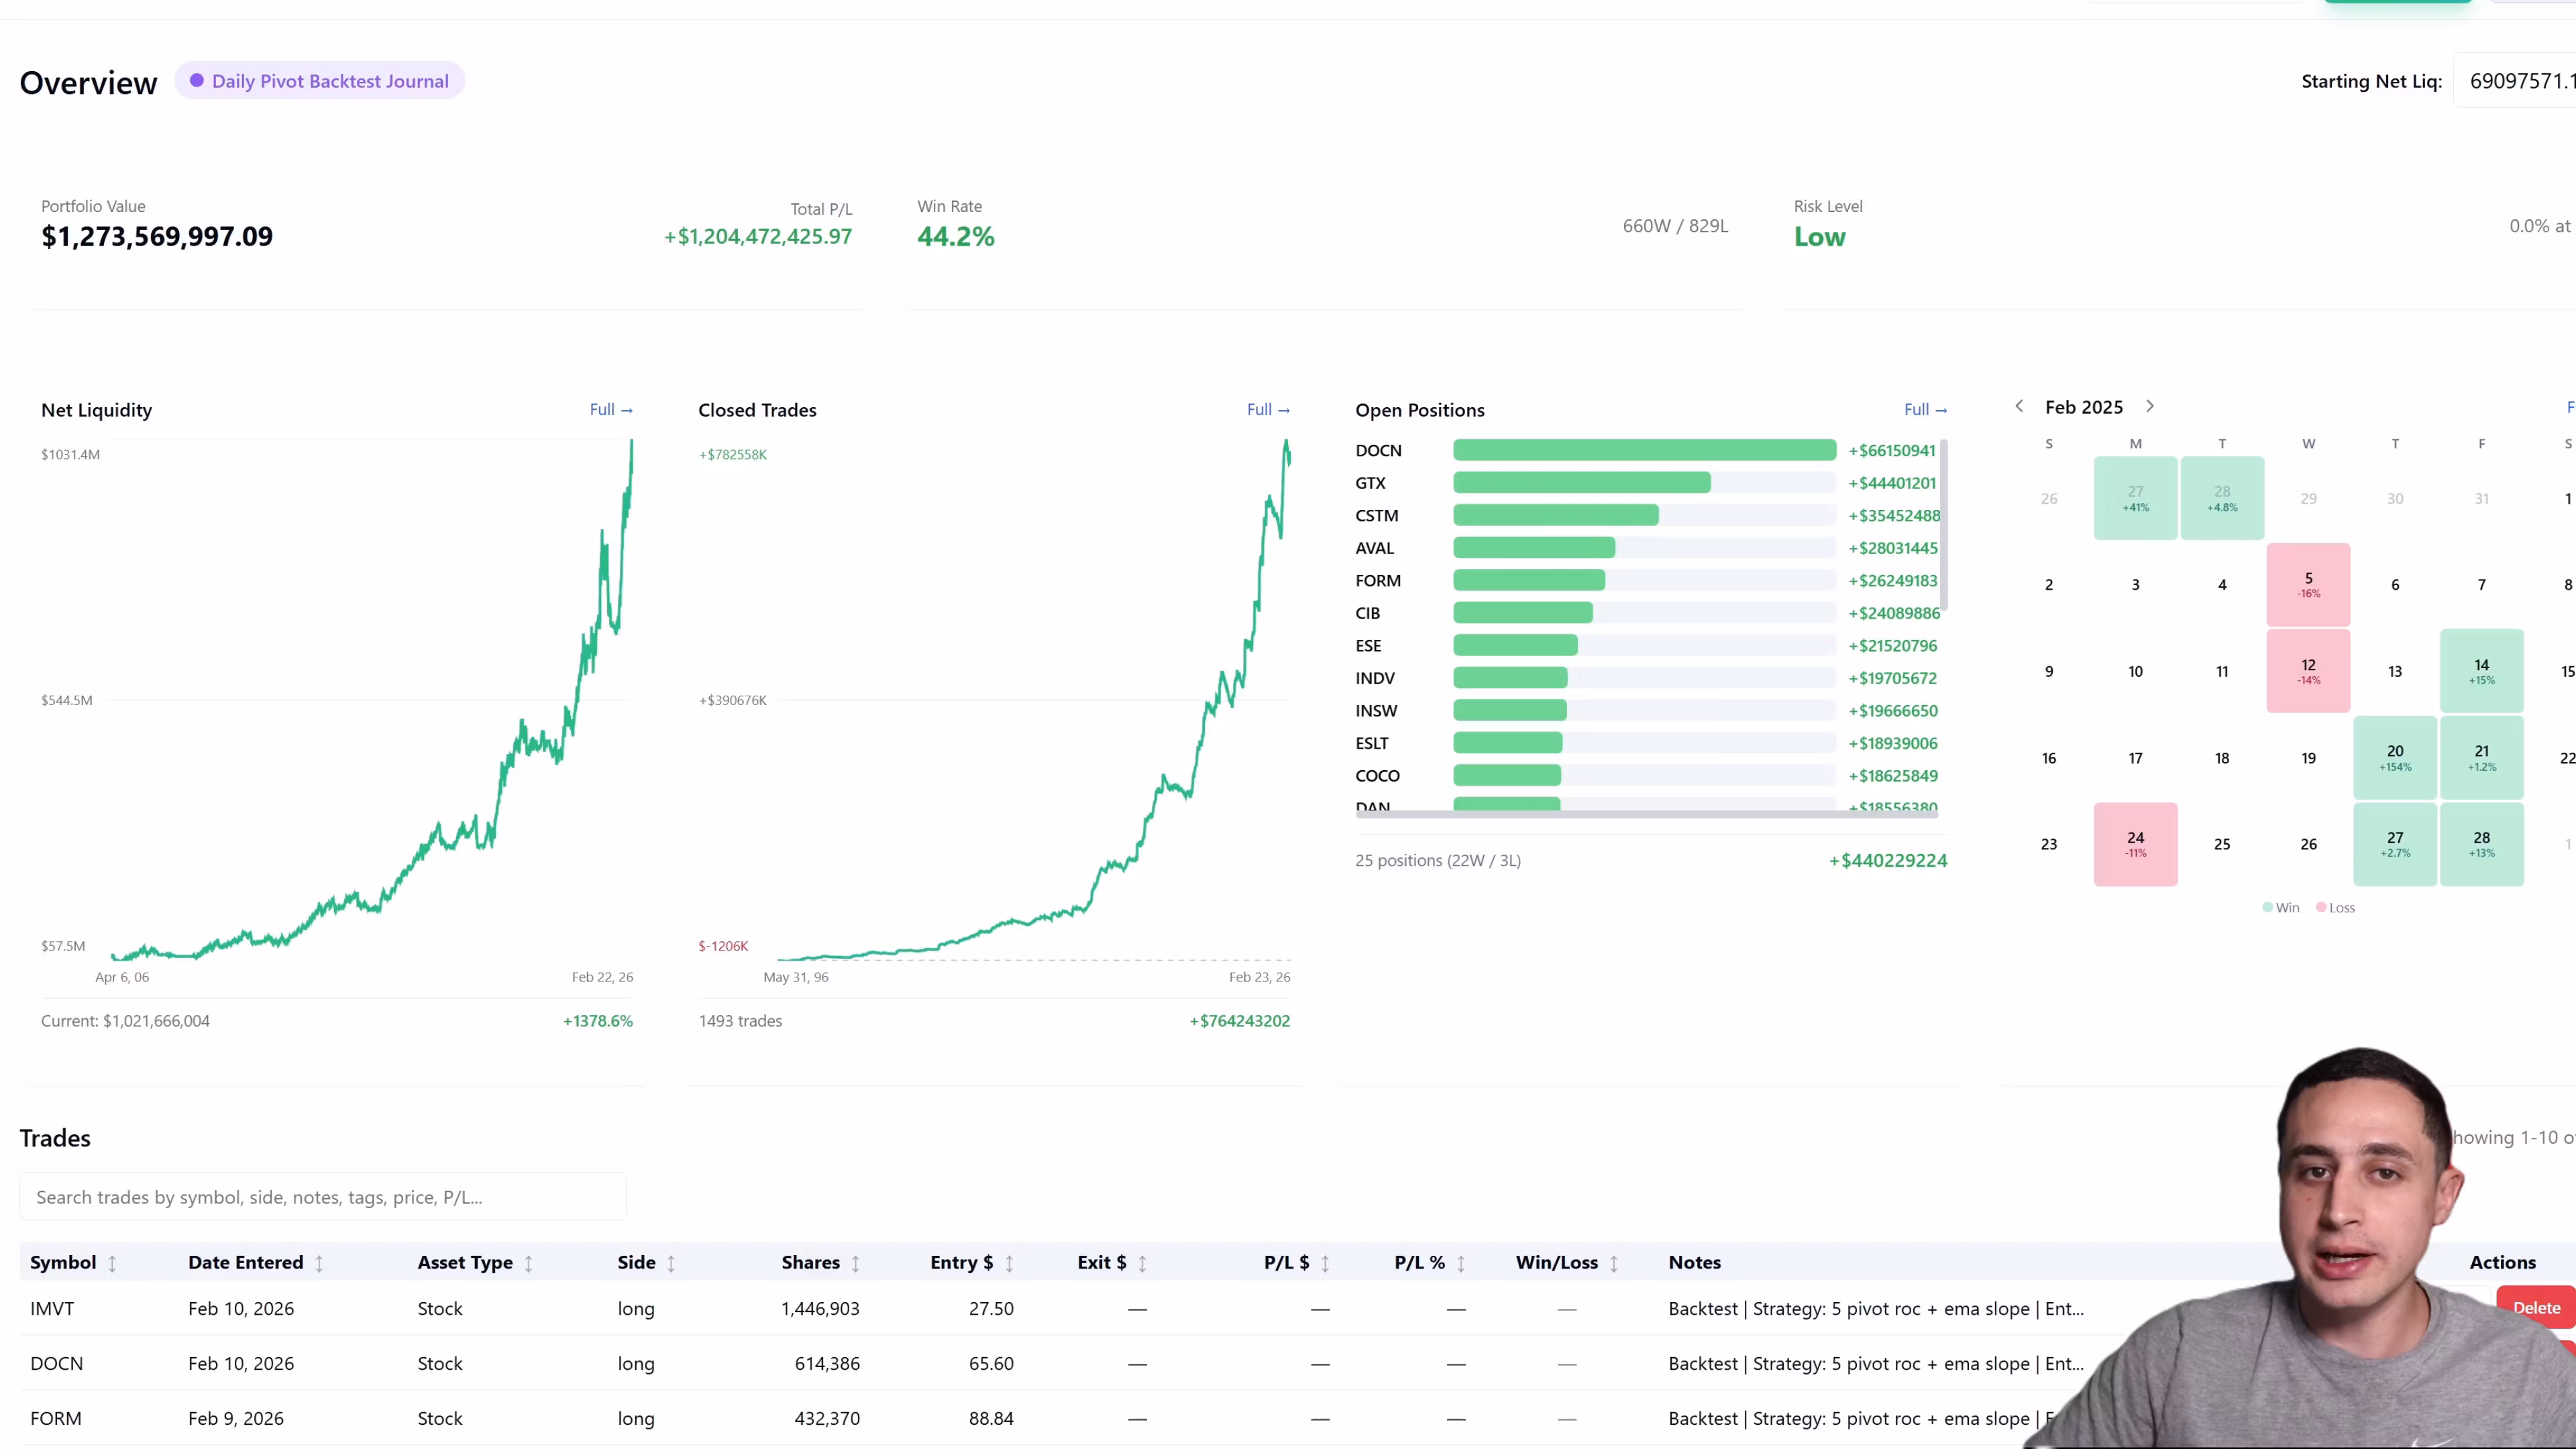This screenshot has height=1449, width=2576.
Task: Open the IMVT trade row symbol
Action: [x=52, y=1308]
